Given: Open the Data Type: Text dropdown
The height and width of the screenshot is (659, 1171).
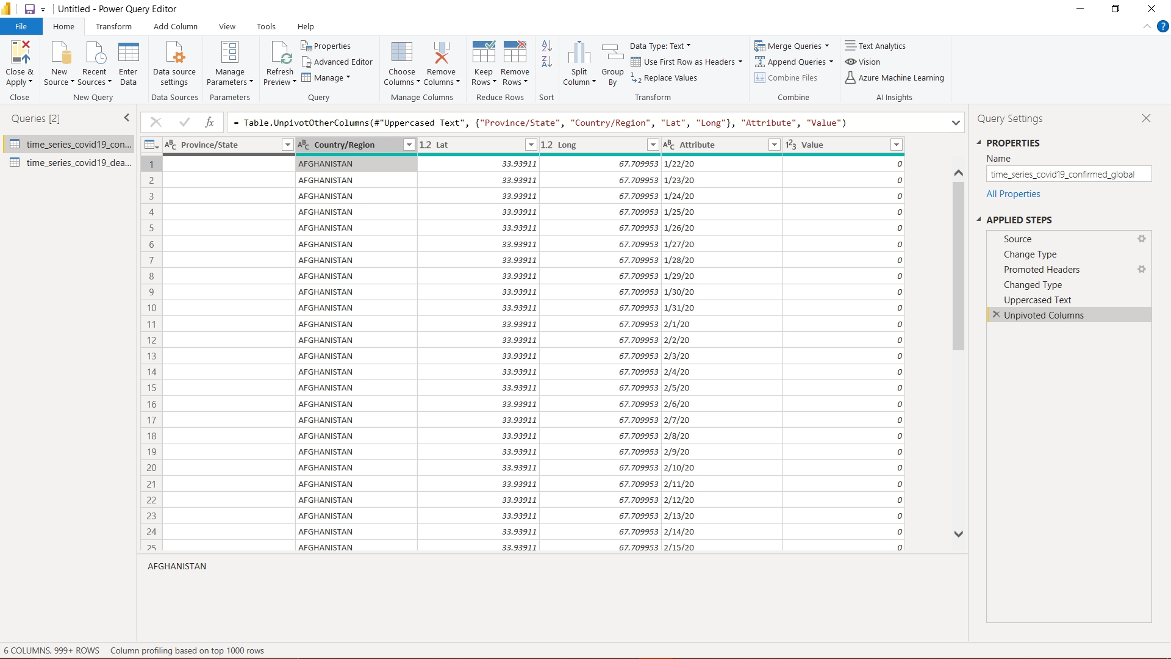Looking at the screenshot, I should [661, 46].
